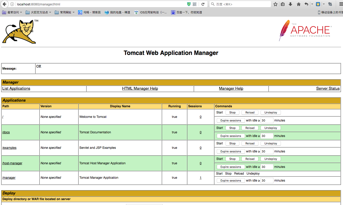The image size is (343, 205).
Task: Undeploy the /host-manager application
Action: tap(271, 159)
